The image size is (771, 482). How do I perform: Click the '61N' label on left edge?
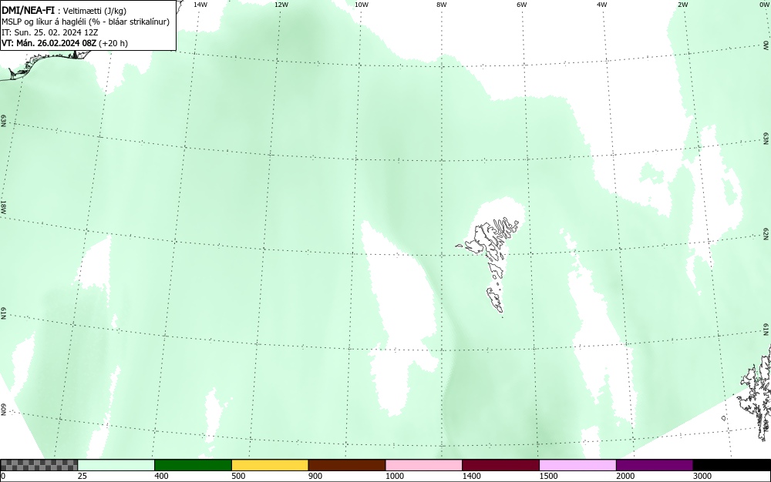[3, 314]
